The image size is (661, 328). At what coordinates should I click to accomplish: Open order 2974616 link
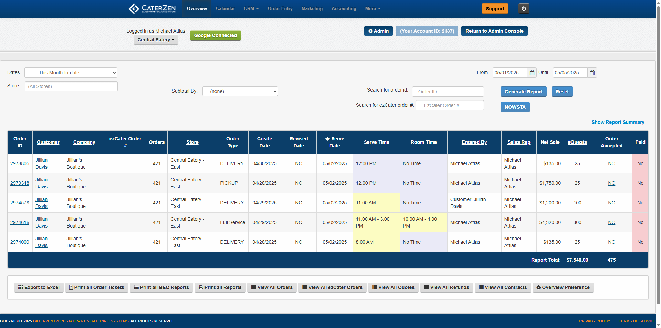(20, 222)
